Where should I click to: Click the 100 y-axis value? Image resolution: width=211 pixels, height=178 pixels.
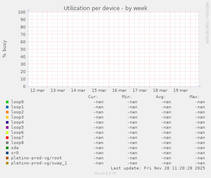point(22,12)
